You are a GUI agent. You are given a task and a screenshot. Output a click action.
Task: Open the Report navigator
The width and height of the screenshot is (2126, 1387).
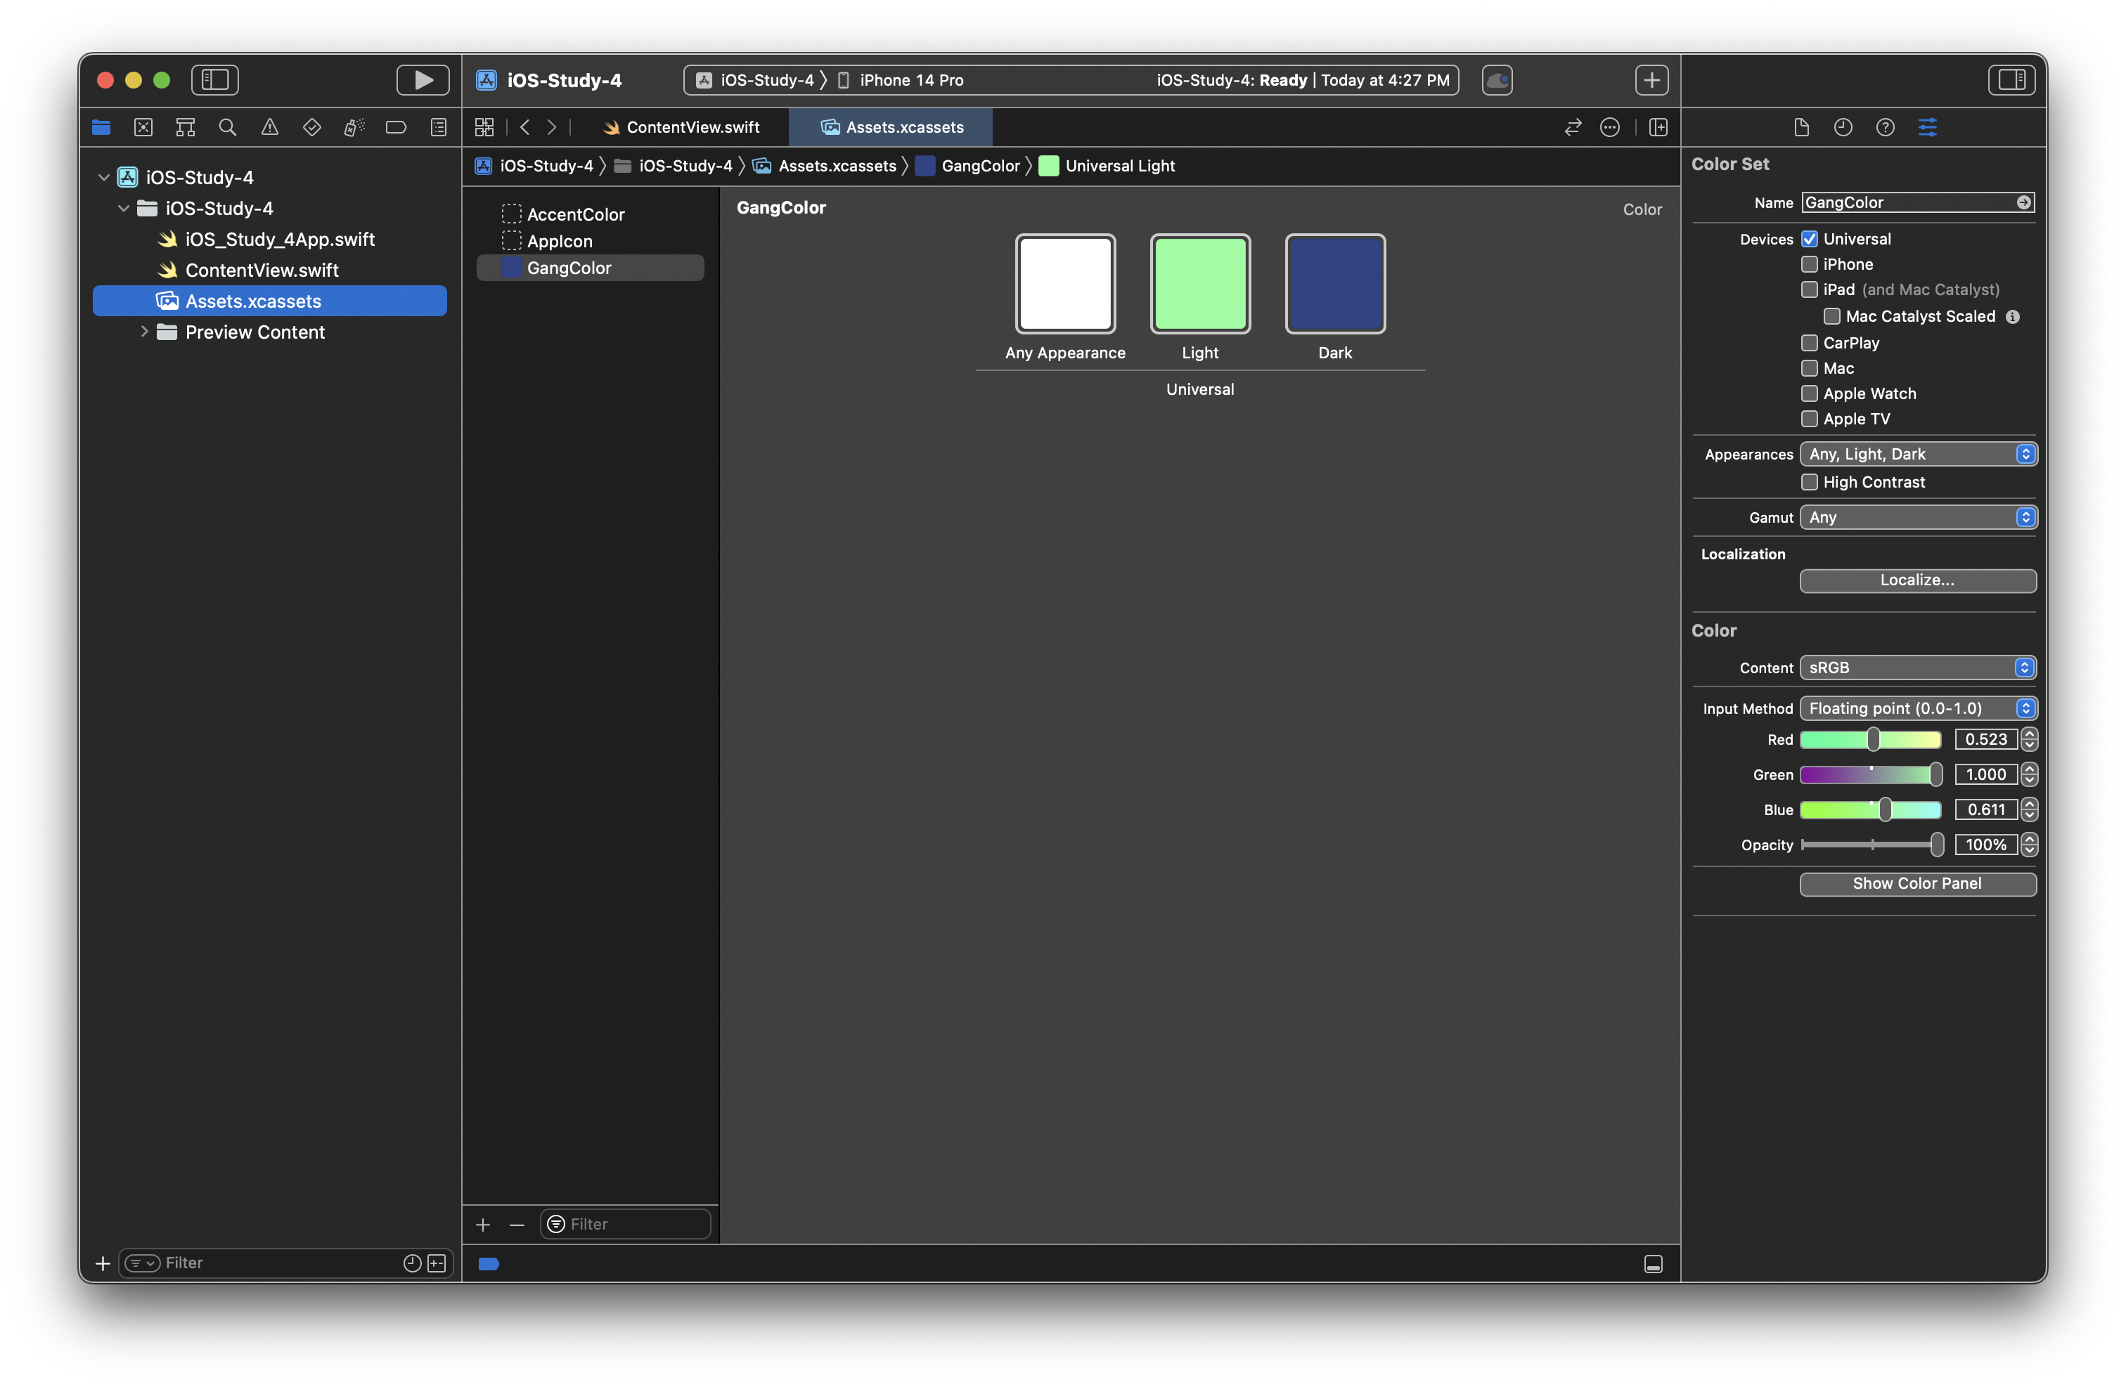[x=438, y=128]
